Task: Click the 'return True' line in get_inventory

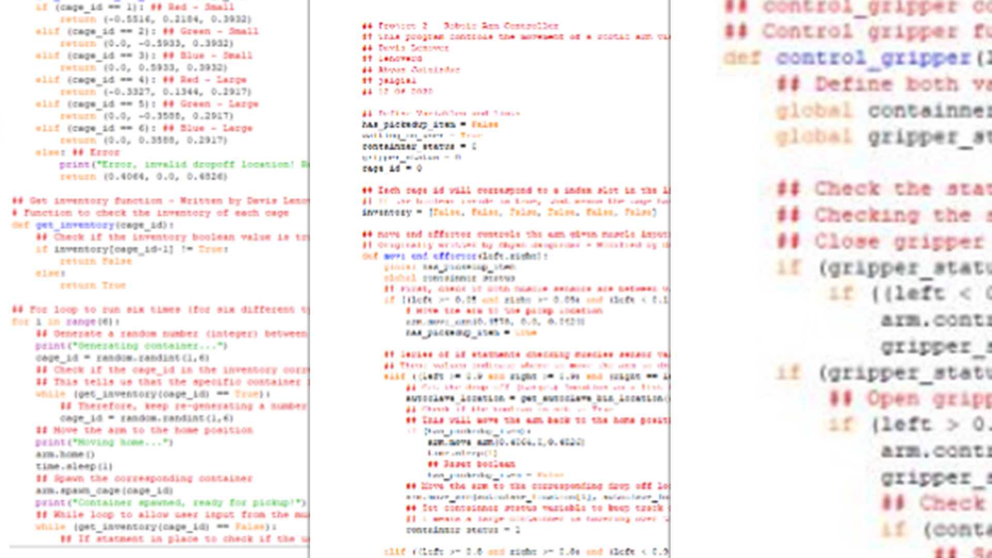Action: tap(93, 285)
